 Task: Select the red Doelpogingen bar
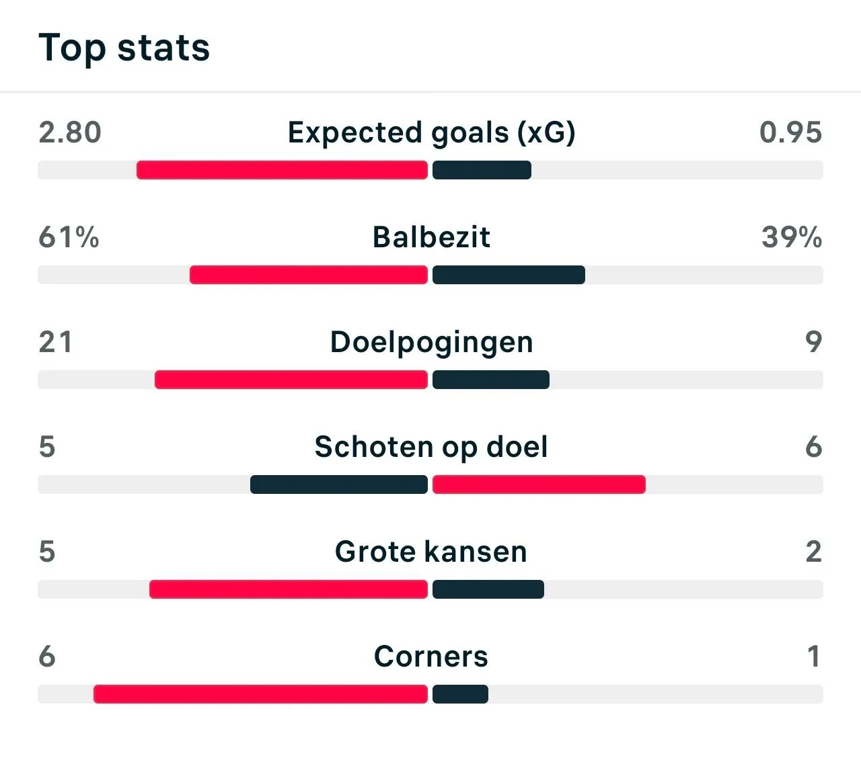click(x=291, y=380)
